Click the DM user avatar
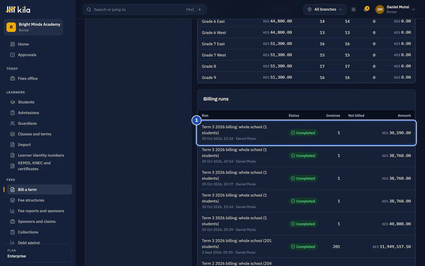This screenshot has height=266, width=425. [x=380, y=9]
